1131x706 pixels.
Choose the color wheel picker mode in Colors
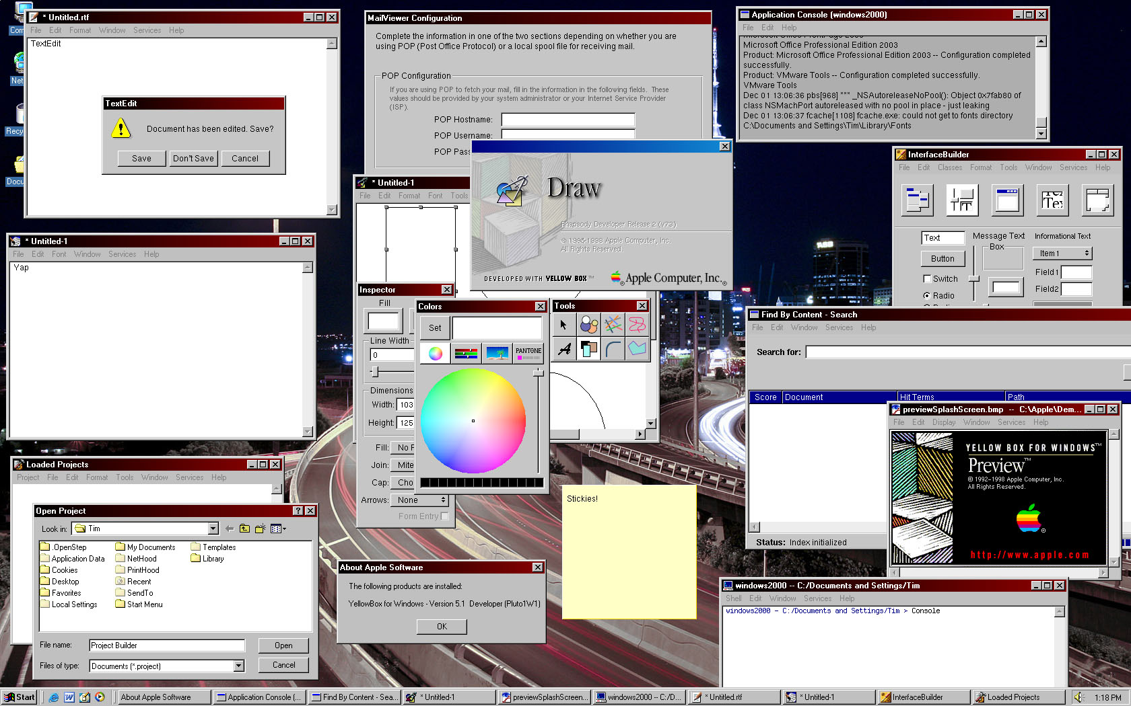436,353
